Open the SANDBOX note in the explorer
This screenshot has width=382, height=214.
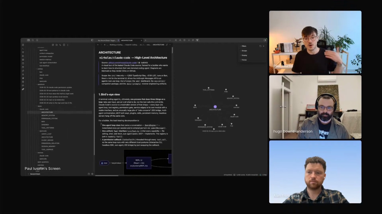[45, 125]
